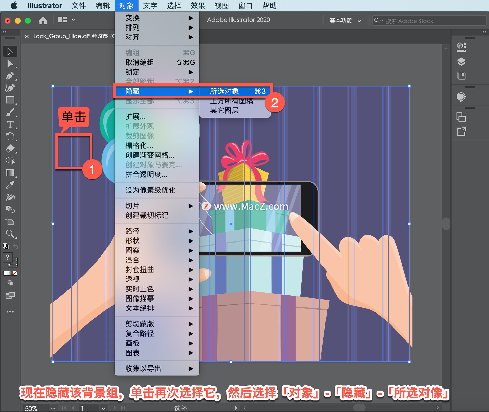This screenshot has height=412, width=489.
Task: Click the 取消编组 menu item
Action: 139,62
